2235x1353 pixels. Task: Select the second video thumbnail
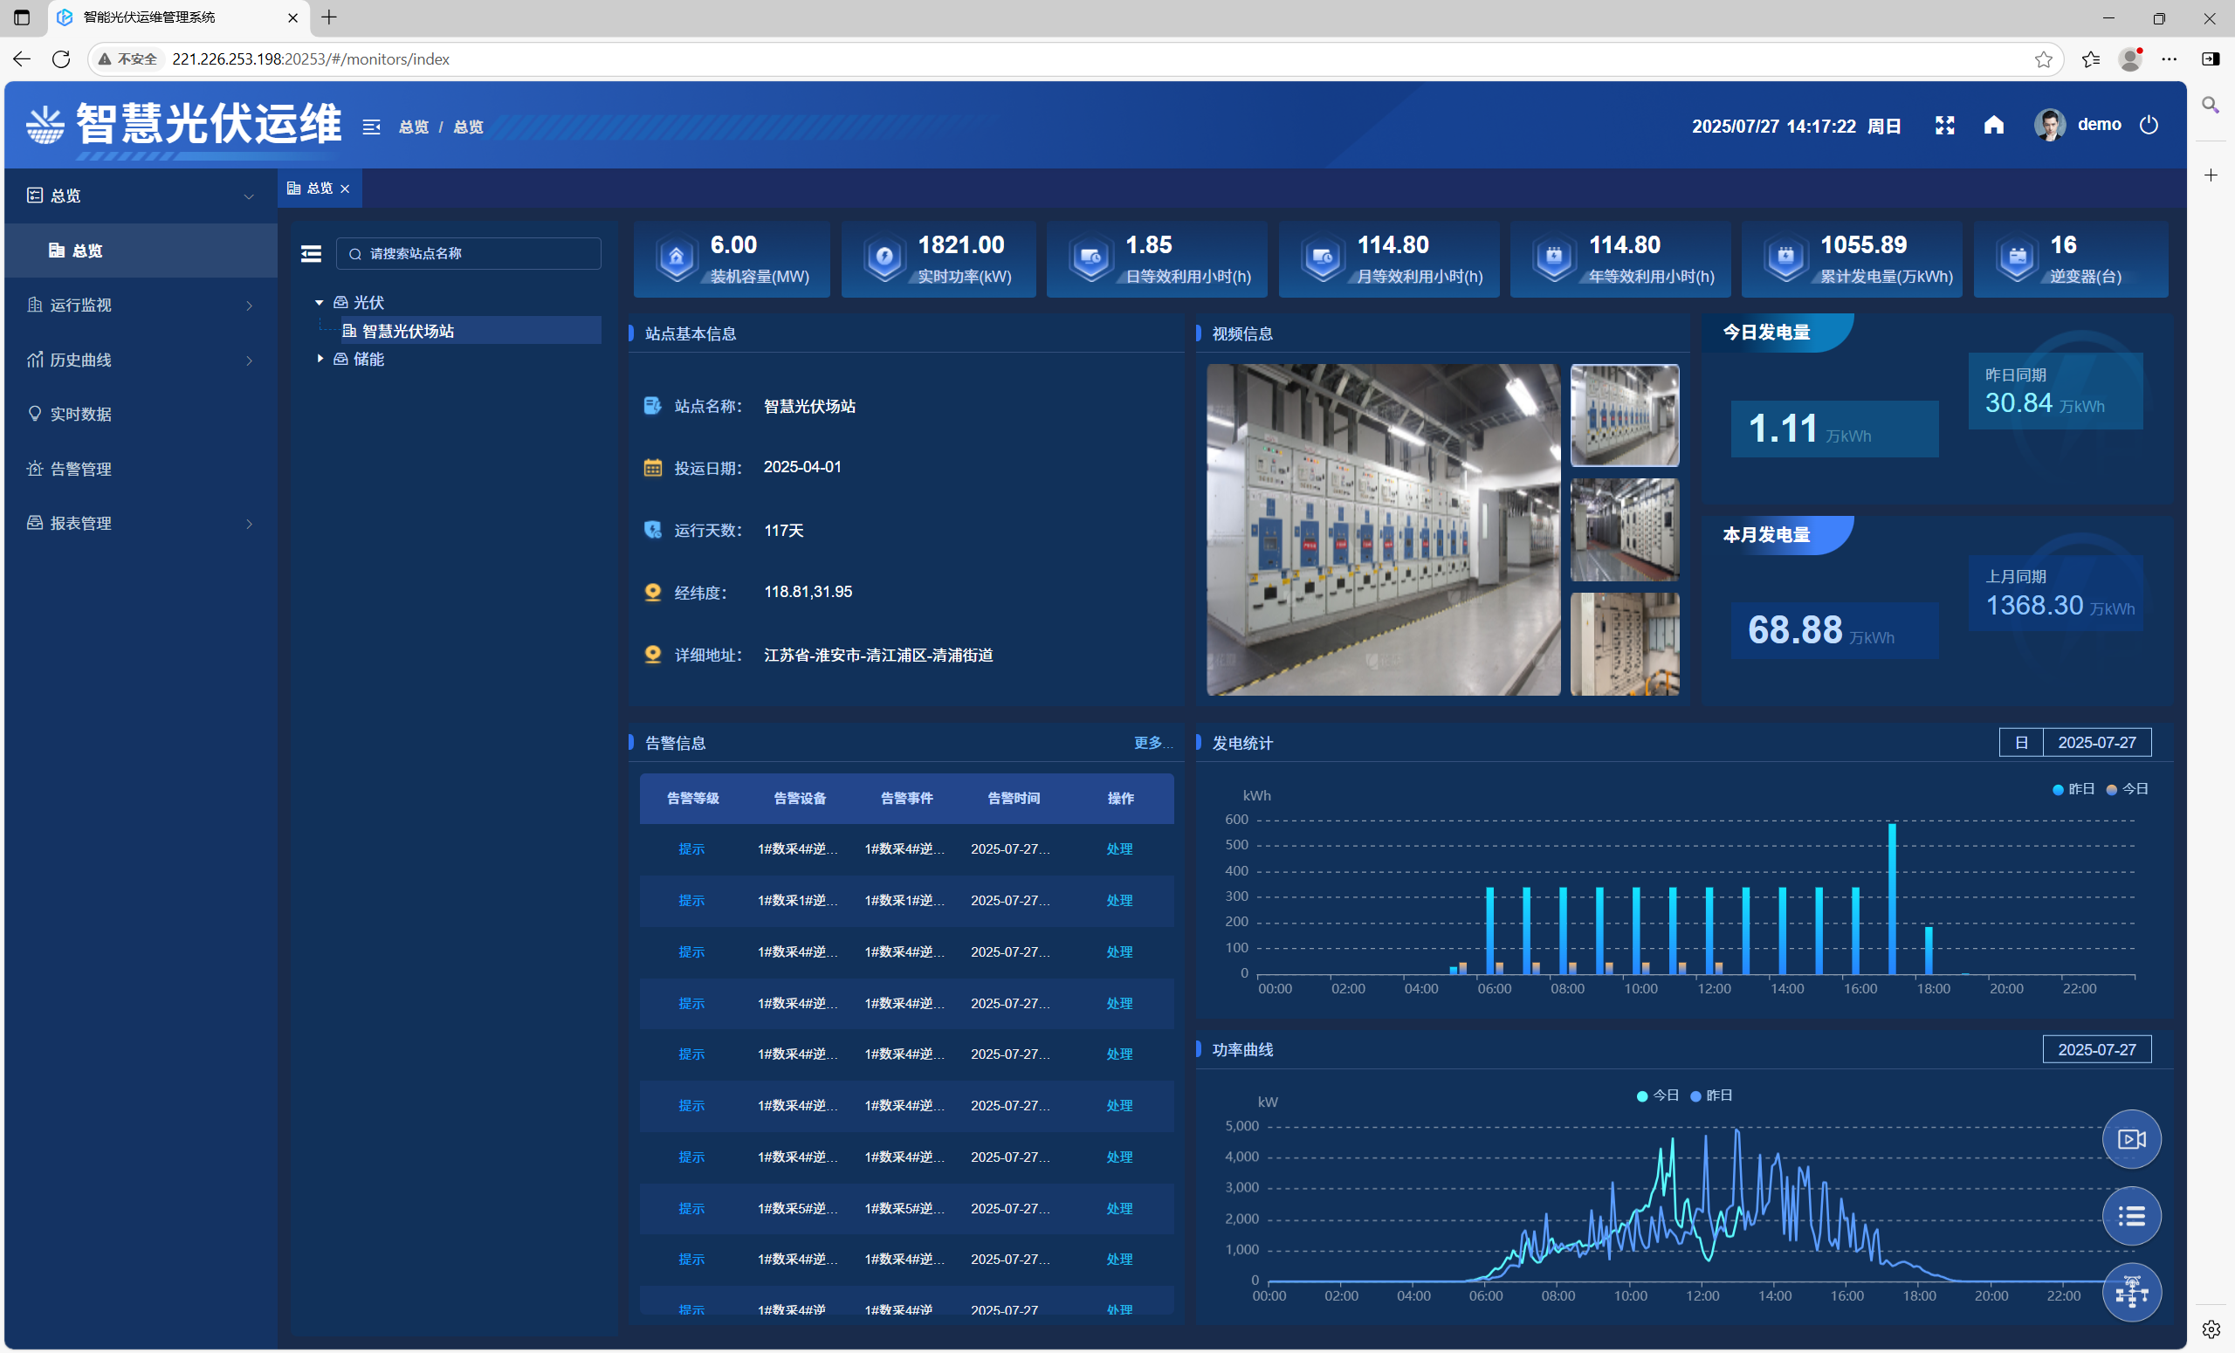pyautogui.click(x=1624, y=531)
